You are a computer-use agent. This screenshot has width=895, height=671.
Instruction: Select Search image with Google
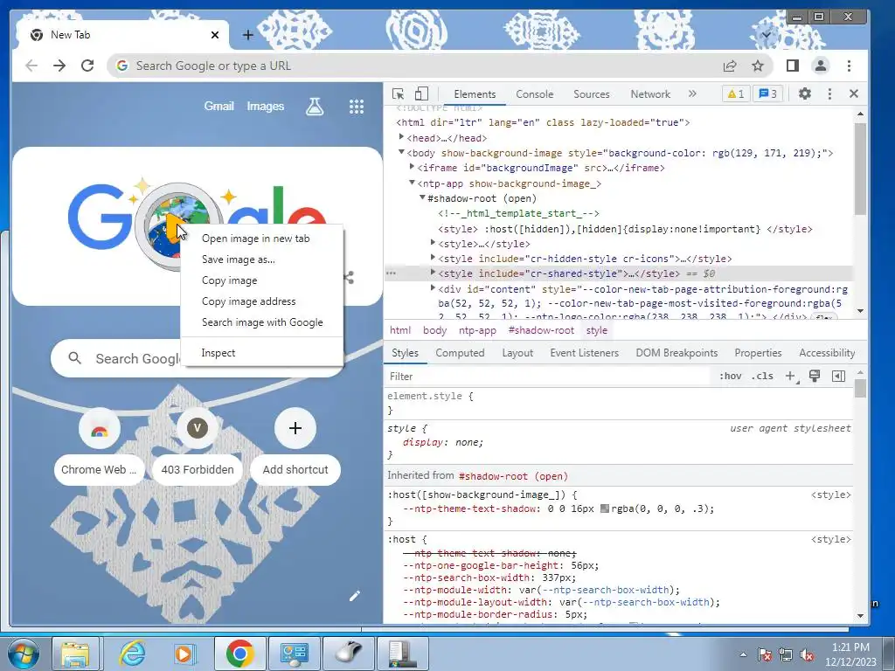pyautogui.click(x=262, y=322)
